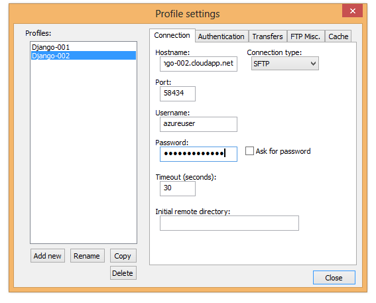Select the Connection tab
The width and height of the screenshot is (376, 303).
pyautogui.click(x=172, y=36)
